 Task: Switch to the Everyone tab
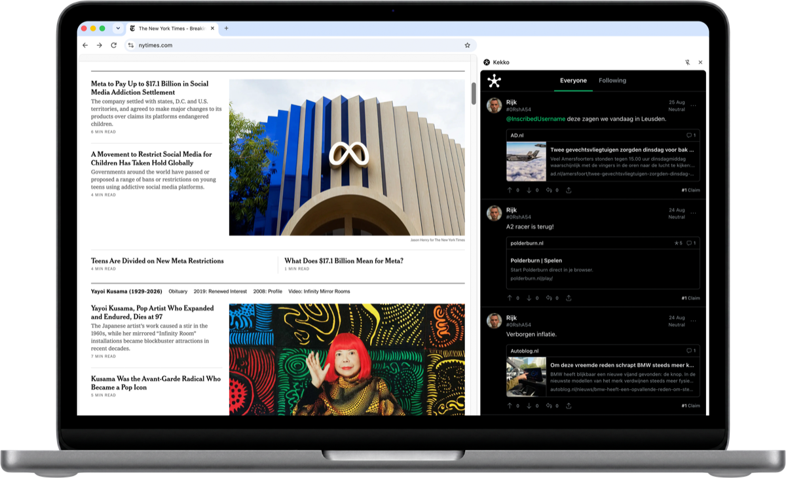[573, 80]
